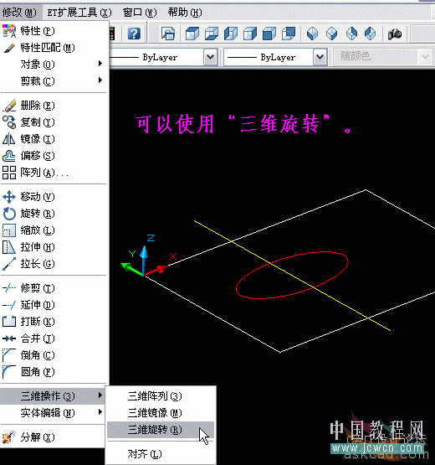Choose the third isometric diamond view icon
Image resolution: width=435 pixels, height=465 pixels.
[351, 34]
